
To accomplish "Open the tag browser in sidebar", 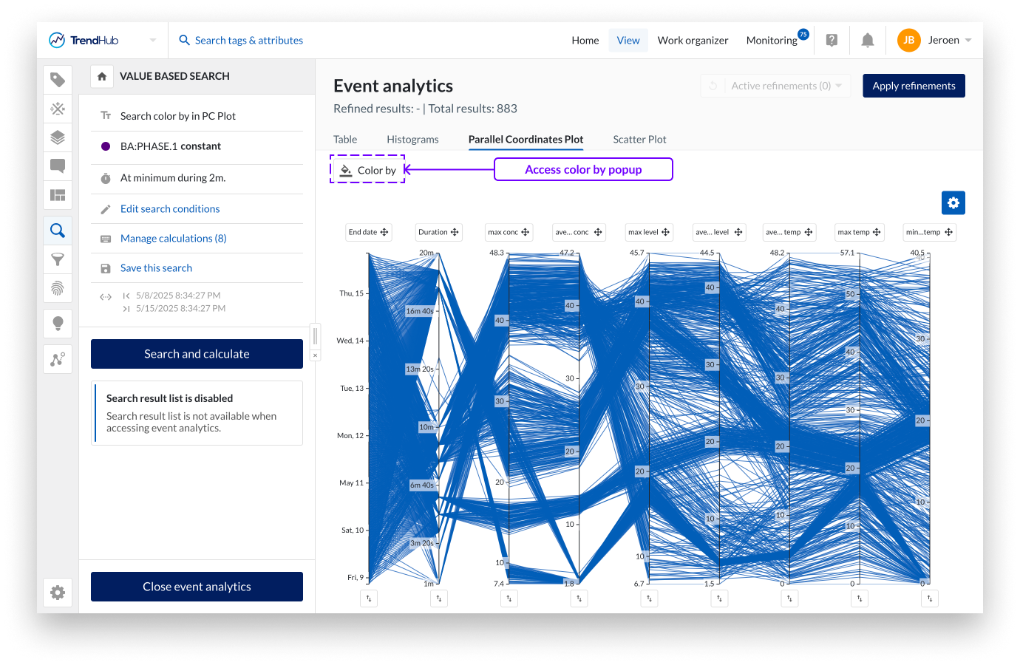I will tap(58, 80).
